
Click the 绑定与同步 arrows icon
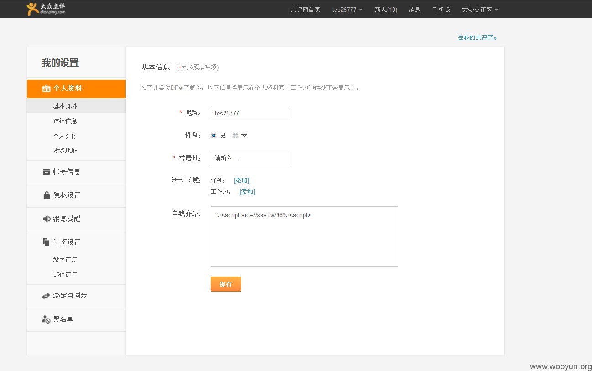46,296
